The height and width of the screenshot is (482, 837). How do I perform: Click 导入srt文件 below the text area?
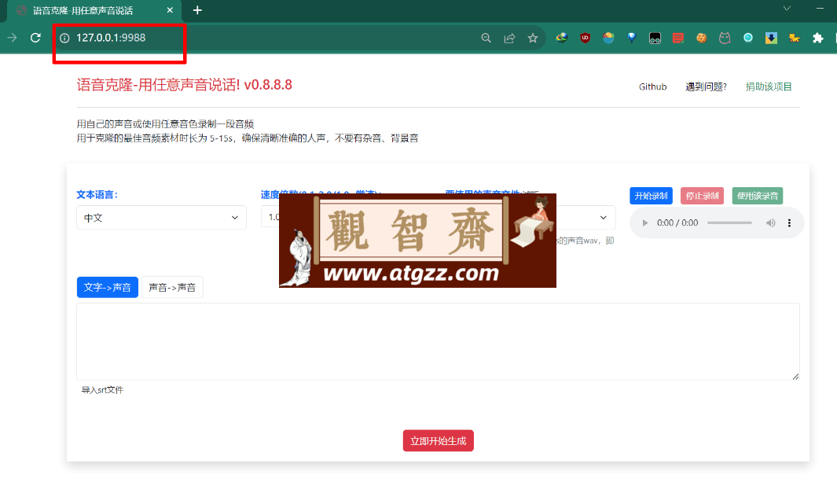(x=102, y=390)
